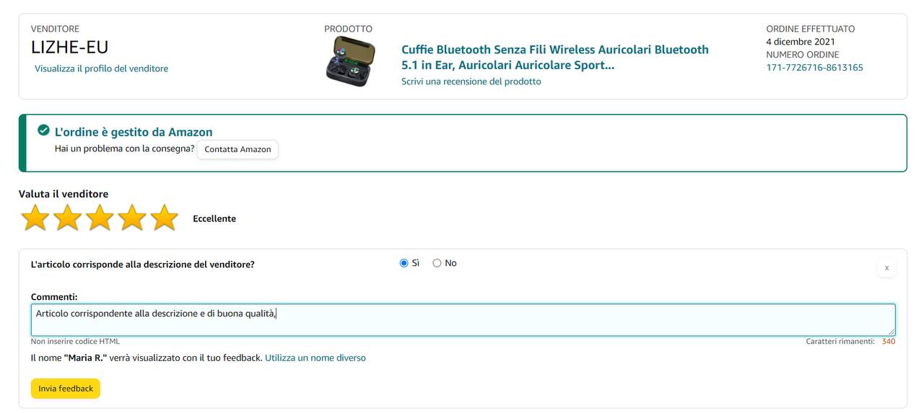Dismiss the feedback form with x button
Image resolution: width=924 pixels, height=413 pixels.
click(886, 267)
